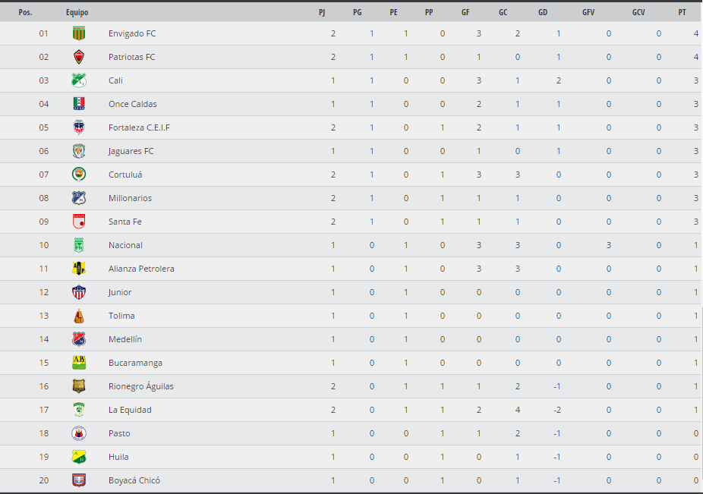Image resolution: width=703 pixels, height=494 pixels.
Task: Click the GD goal difference header
Action: [542, 12]
